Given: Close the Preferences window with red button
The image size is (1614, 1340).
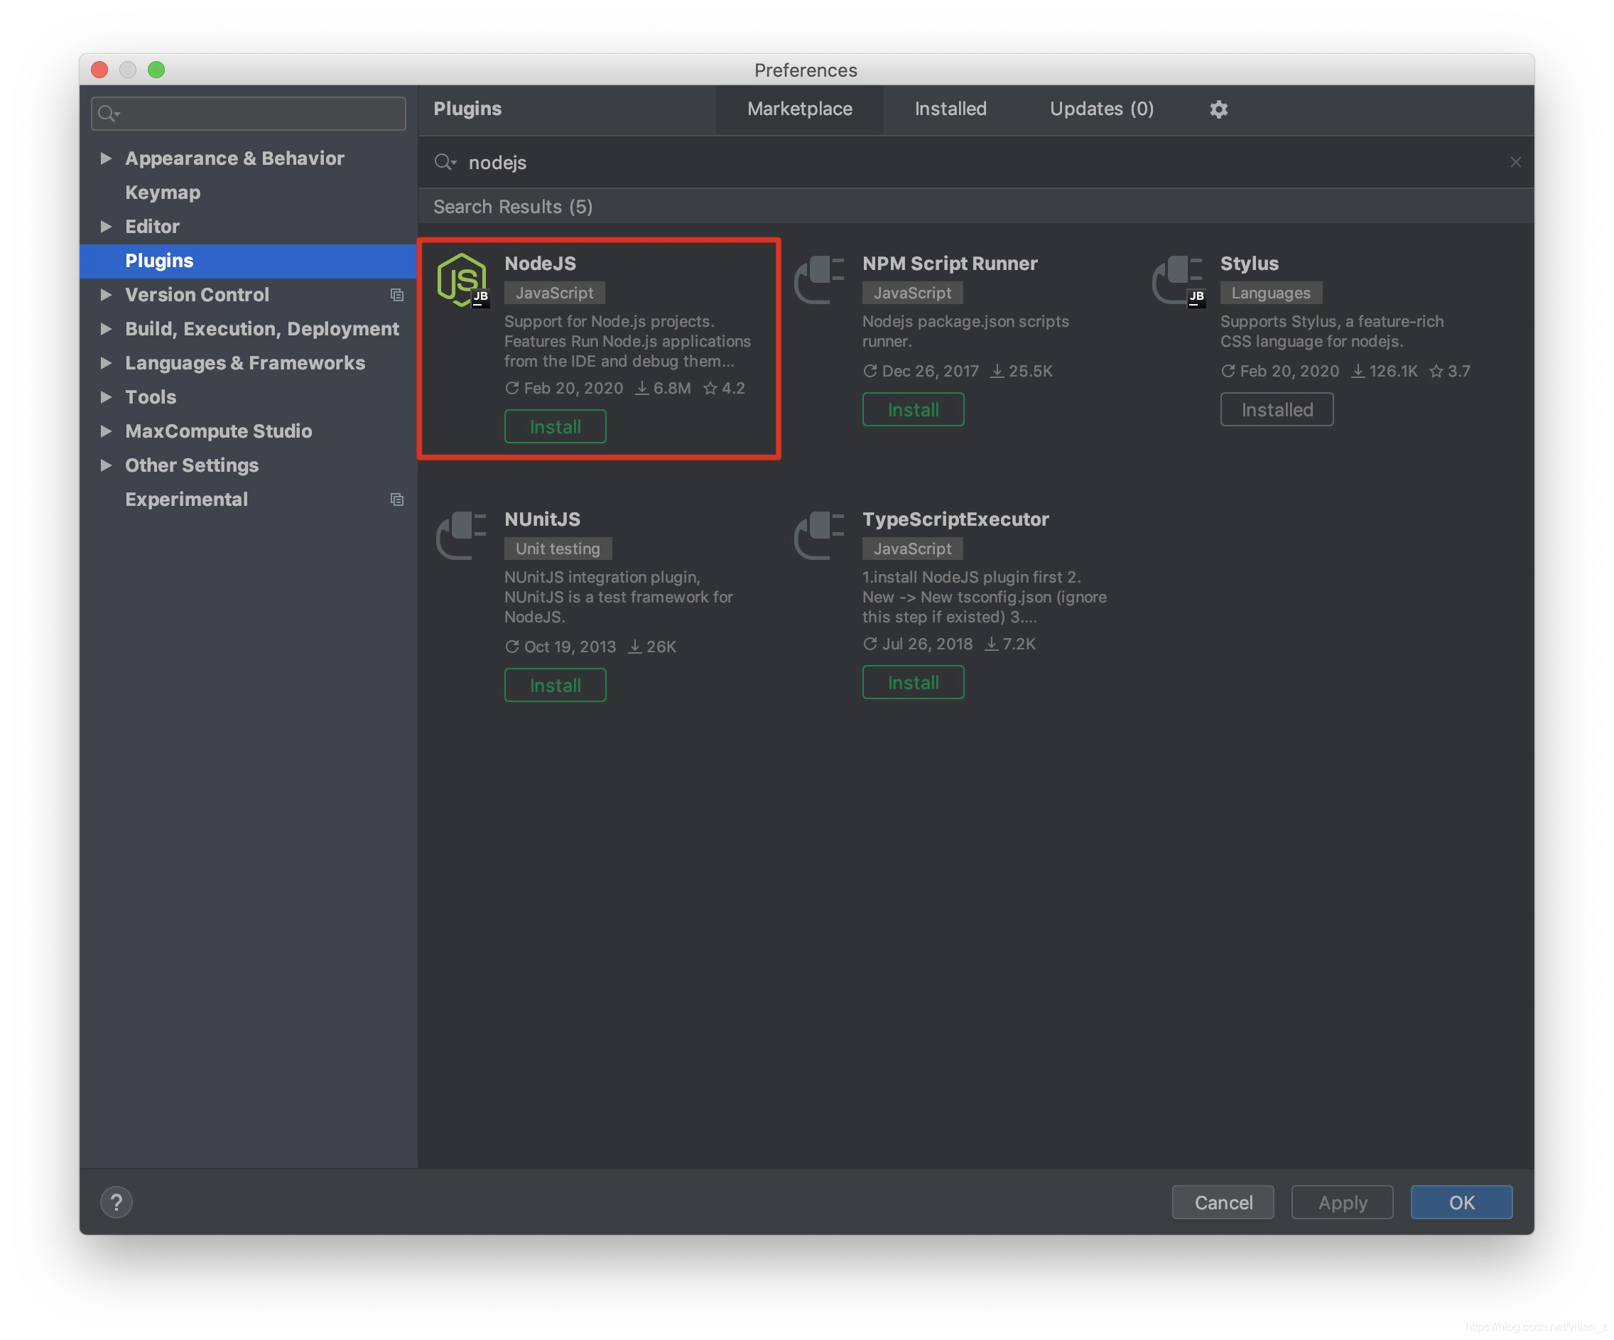Looking at the screenshot, I should [99, 70].
